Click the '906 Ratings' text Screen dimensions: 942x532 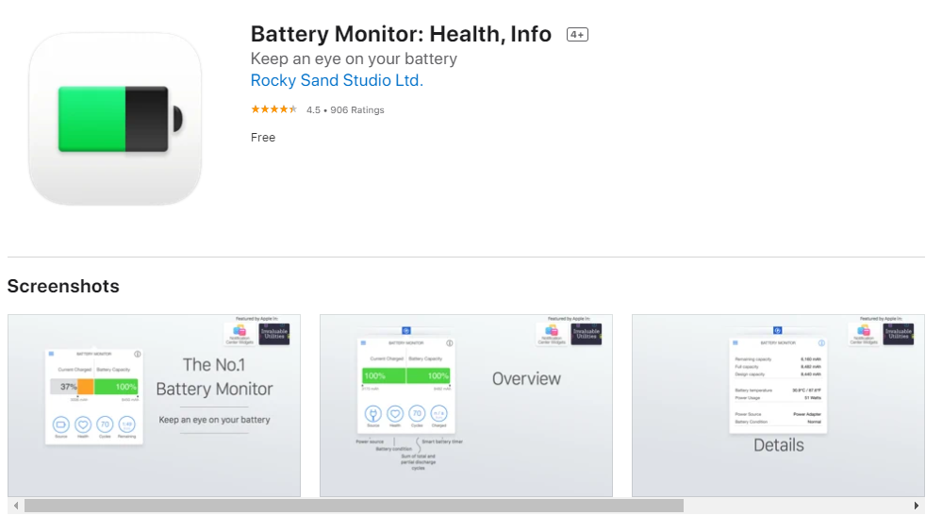tap(356, 110)
